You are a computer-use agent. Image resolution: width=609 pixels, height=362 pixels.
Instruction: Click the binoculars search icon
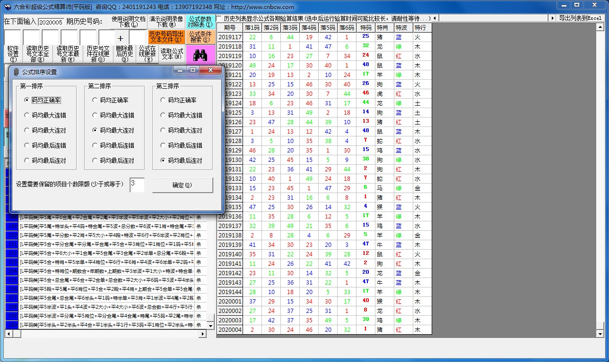[200, 55]
